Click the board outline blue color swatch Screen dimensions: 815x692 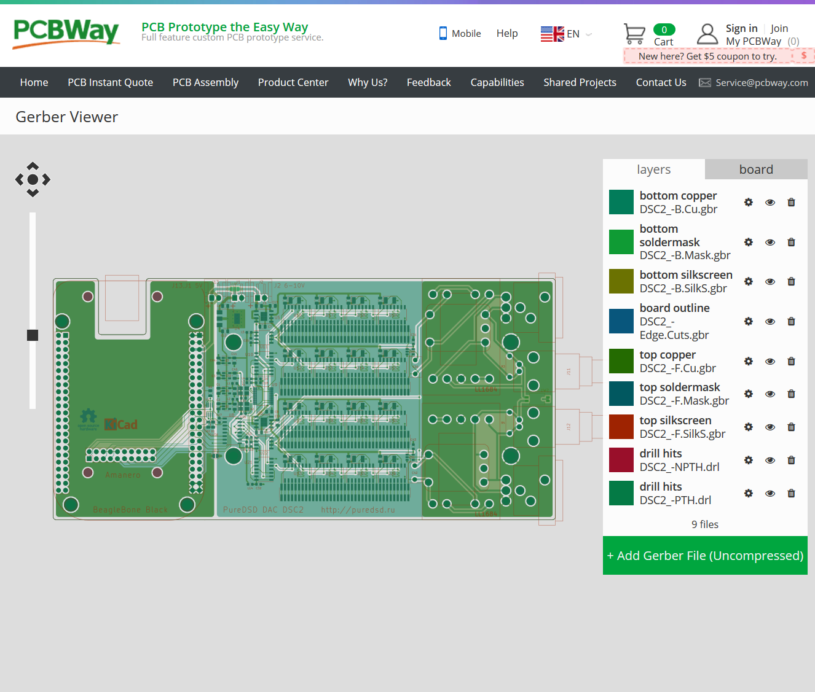coord(621,321)
